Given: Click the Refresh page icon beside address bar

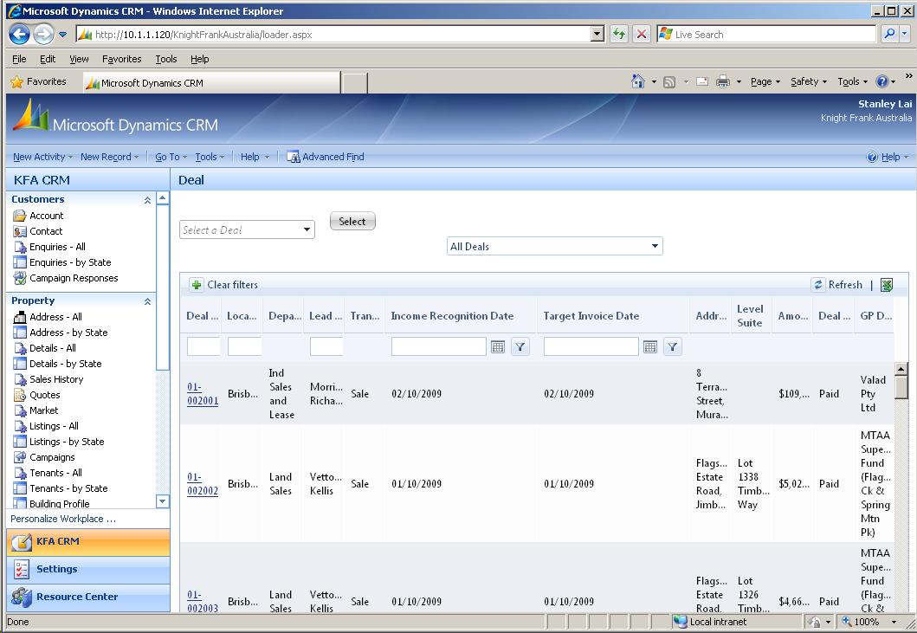Looking at the screenshot, I should click(619, 34).
